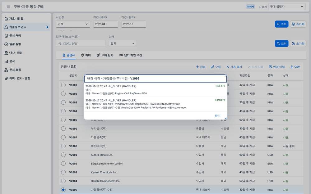Click the 지급조건 column header

pyautogui.click(x=244, y=75)
